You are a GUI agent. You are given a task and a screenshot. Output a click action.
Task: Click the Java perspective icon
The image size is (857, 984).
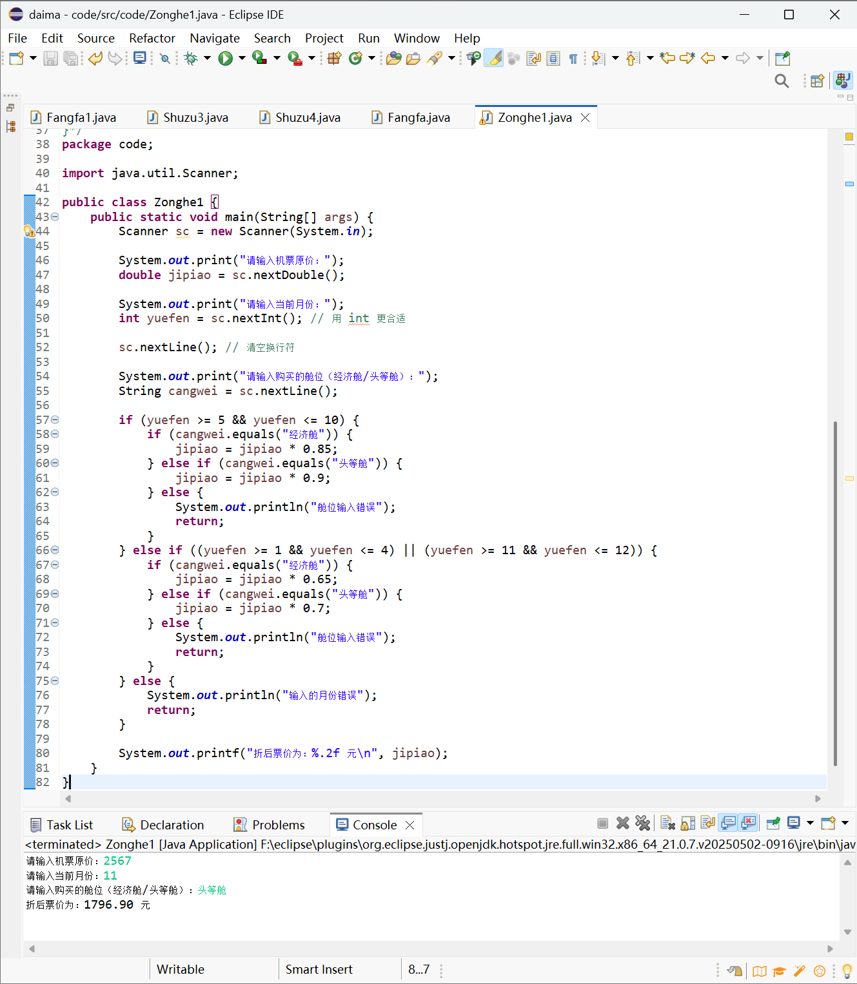click(x=843, y=81)
